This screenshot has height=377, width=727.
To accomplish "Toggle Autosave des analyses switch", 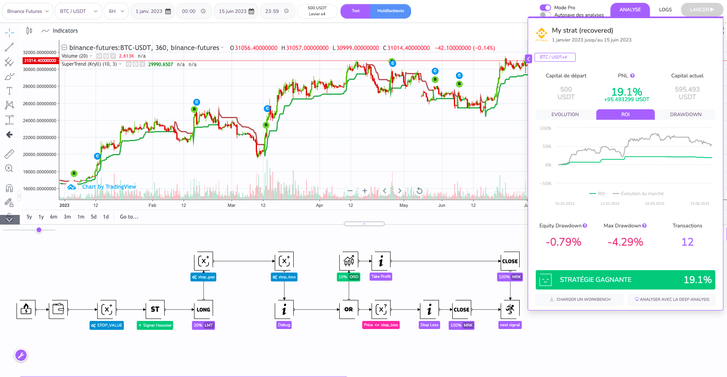I will click(x=545, y=15).
